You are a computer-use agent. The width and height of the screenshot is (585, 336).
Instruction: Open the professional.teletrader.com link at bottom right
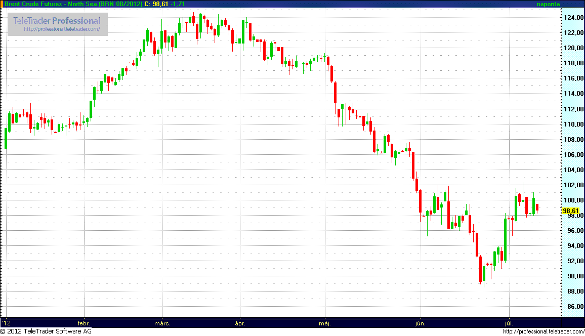click(x=544, y=331)
